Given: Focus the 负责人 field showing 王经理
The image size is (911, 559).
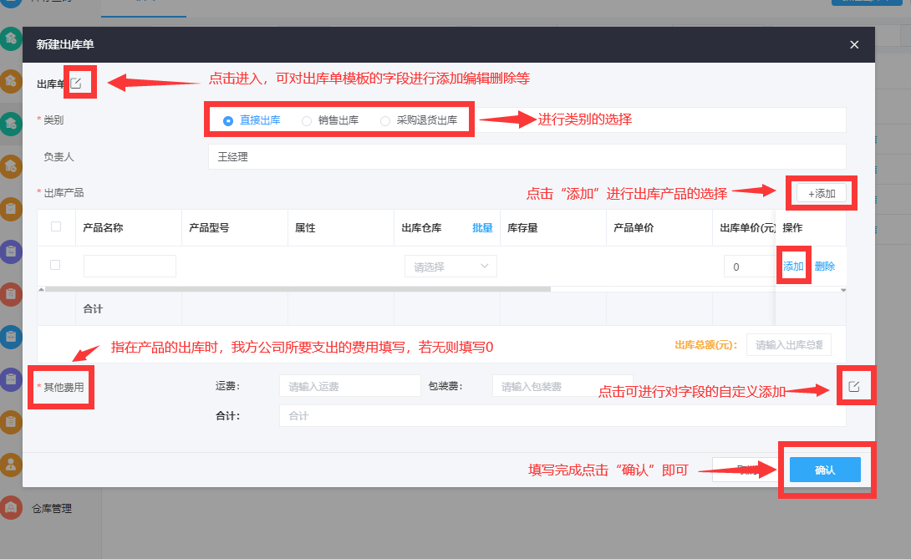Looking at the screenshot, I should point(527,157).
